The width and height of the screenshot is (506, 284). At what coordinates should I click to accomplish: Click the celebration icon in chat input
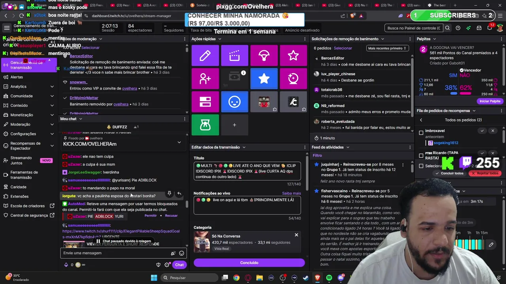173,253
